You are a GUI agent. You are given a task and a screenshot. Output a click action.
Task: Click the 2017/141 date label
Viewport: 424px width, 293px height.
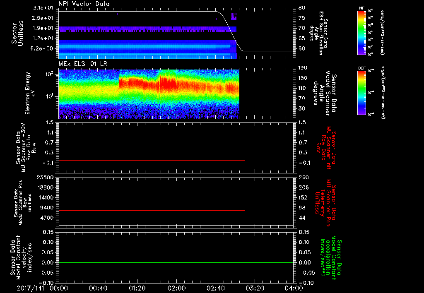tap(30, 288)
